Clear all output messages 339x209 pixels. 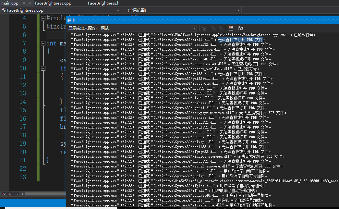click(231, 28)
